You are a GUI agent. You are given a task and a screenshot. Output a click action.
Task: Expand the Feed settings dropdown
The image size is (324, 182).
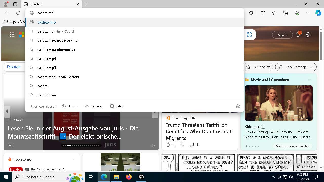tap(296, 67)
